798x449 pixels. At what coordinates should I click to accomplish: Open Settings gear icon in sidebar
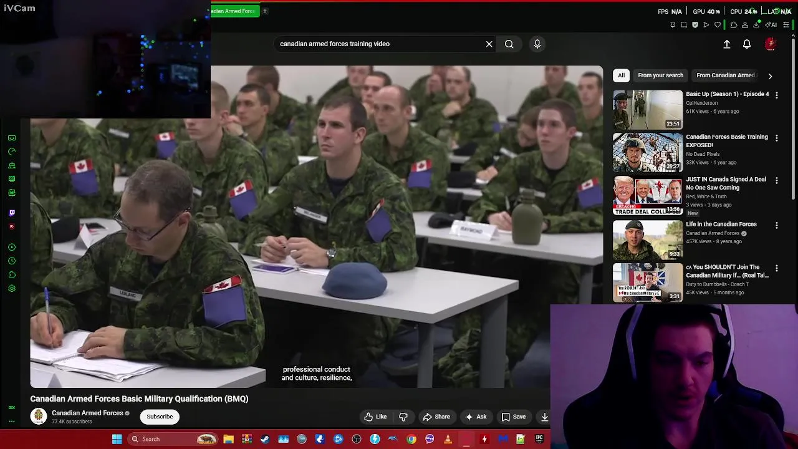click(x=12, y=289)
